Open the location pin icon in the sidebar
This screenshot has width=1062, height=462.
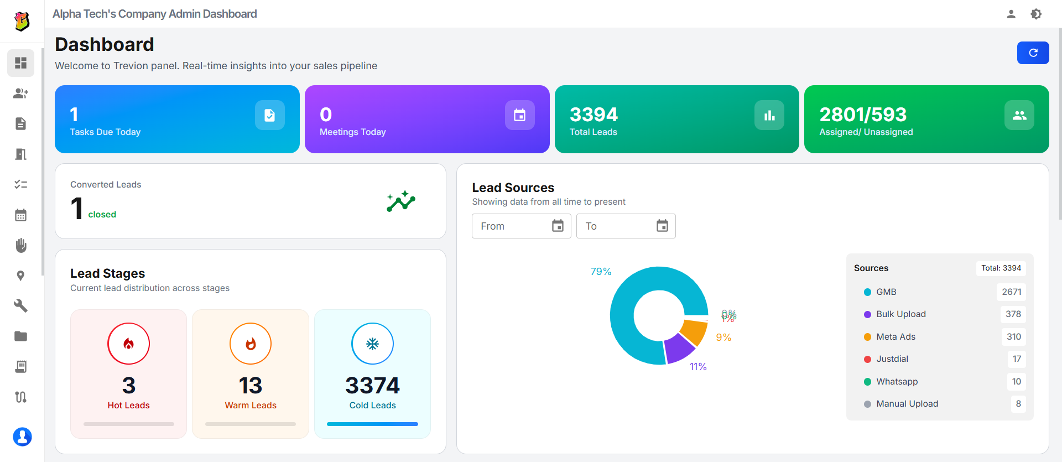pyautogui.click(x=21, y=276)
